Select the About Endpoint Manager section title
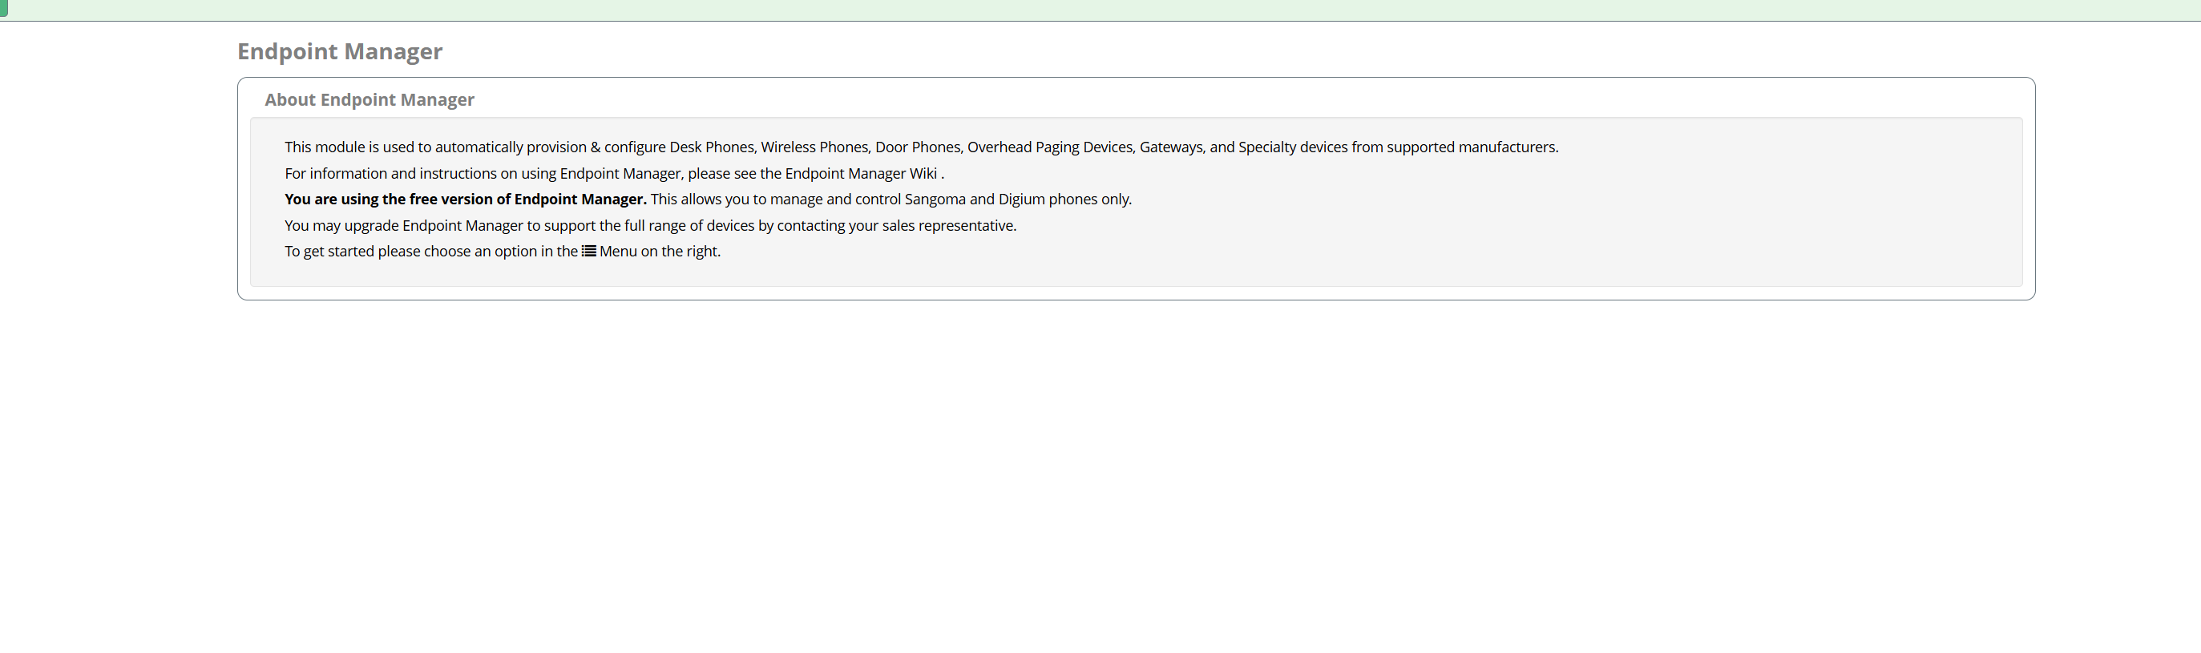The width and height of the screenshot is (2201, 653). (370, 100)
